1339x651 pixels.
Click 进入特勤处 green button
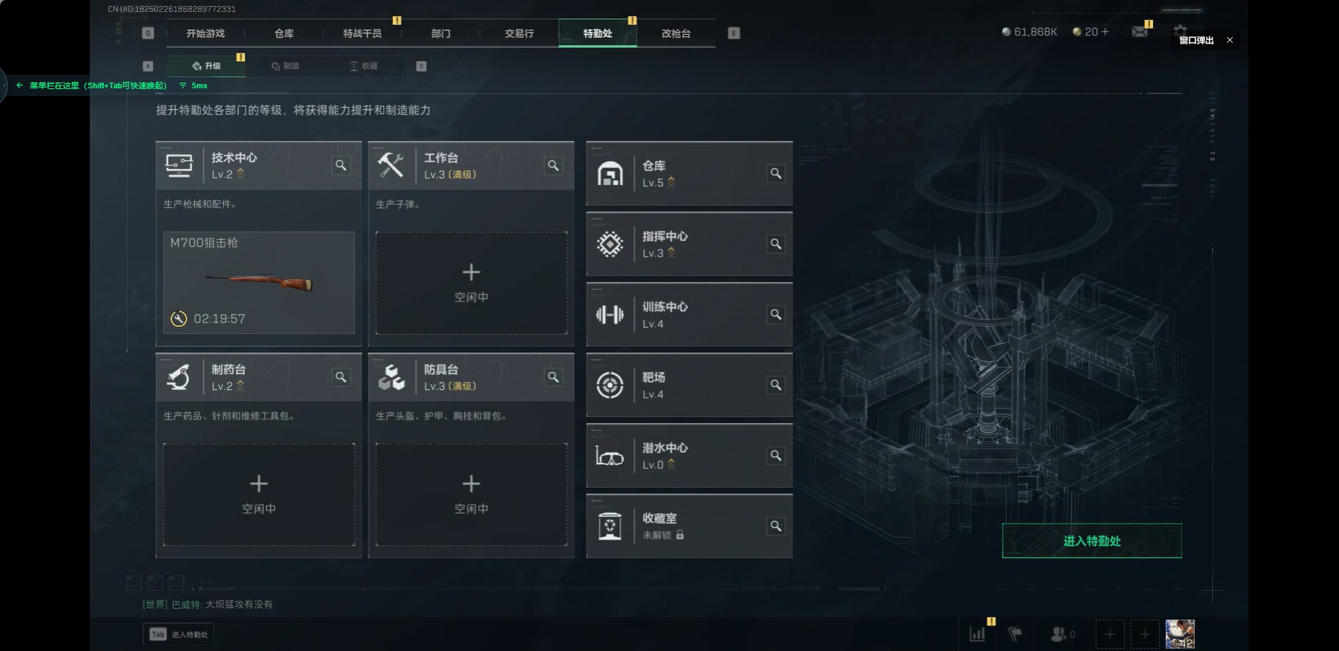(1092, 541)
